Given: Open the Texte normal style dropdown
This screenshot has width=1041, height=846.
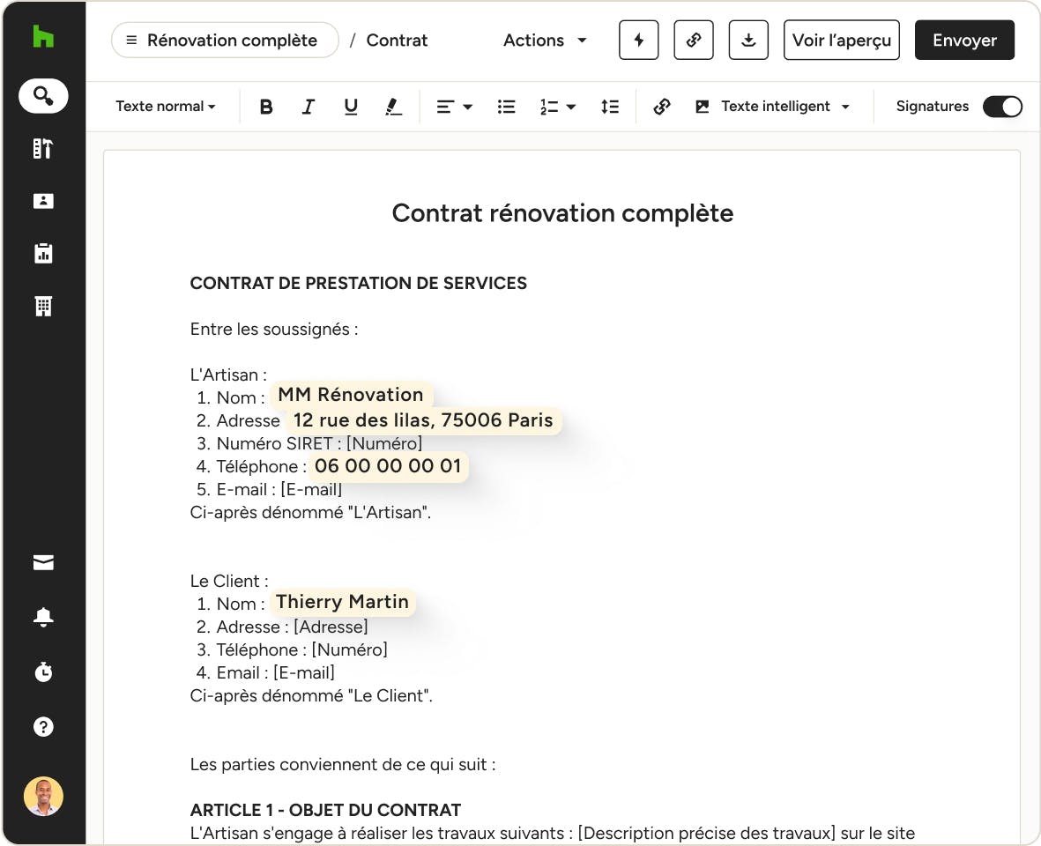Looking at the screenshot, I should click(x=166, y=107).
